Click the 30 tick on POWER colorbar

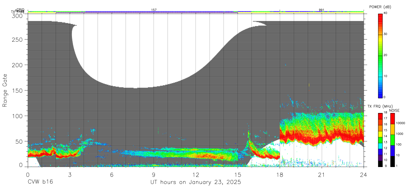point(386,34)
